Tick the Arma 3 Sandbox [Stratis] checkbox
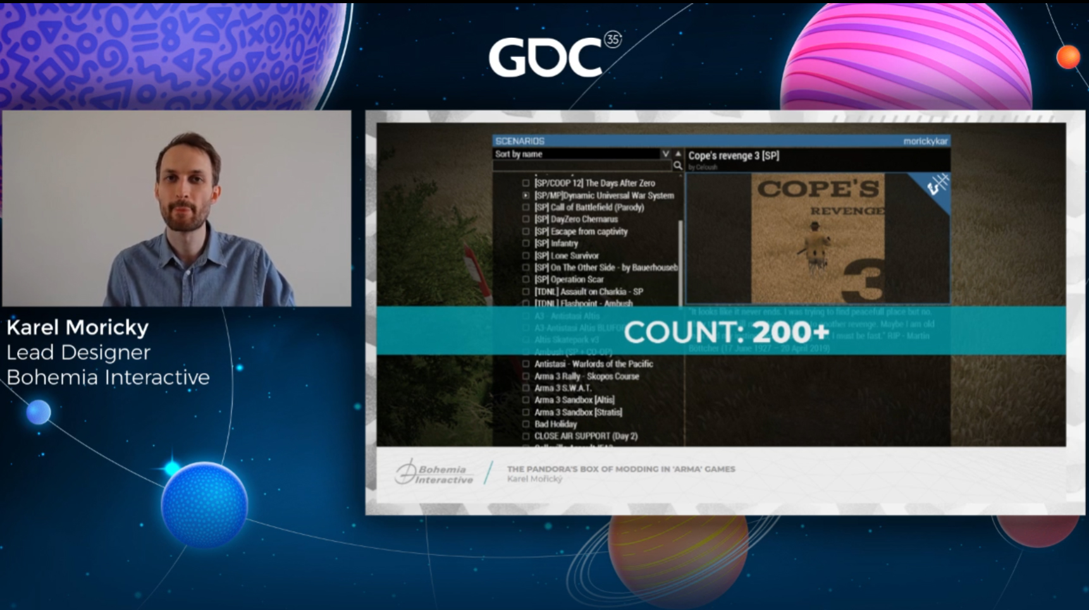The width and height of the screenshot is (1089, 610). (526, 412)
